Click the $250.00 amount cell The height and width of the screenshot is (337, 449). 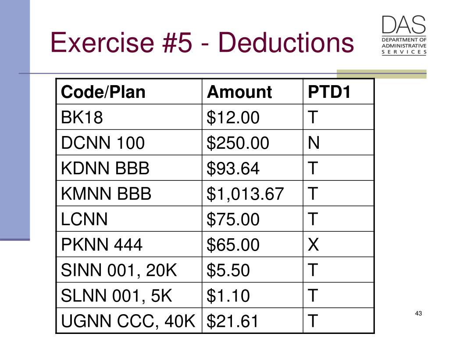(252, 143)
